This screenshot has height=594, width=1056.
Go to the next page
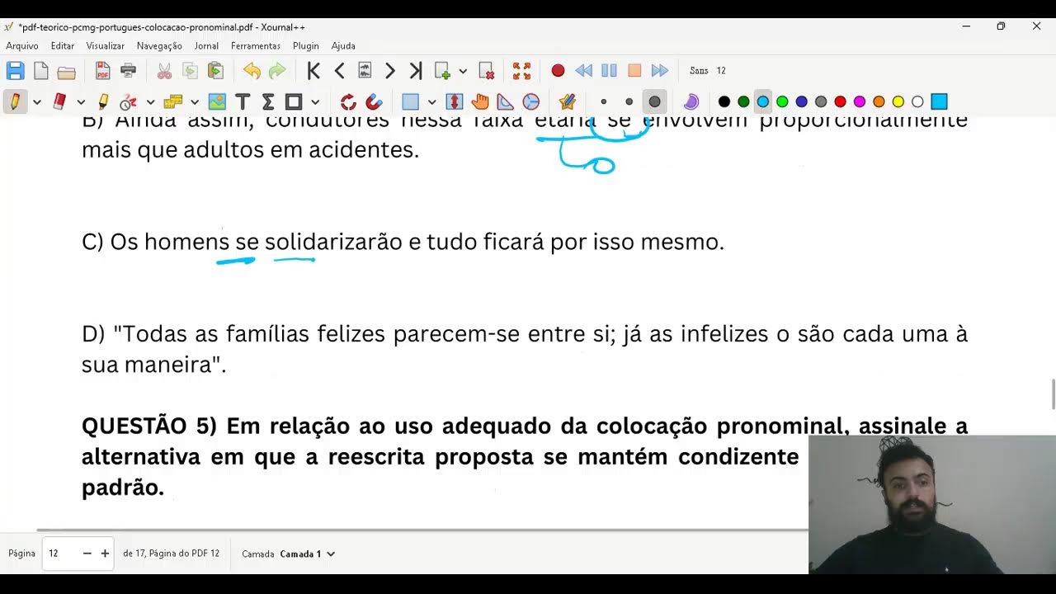tap(390, 71)
